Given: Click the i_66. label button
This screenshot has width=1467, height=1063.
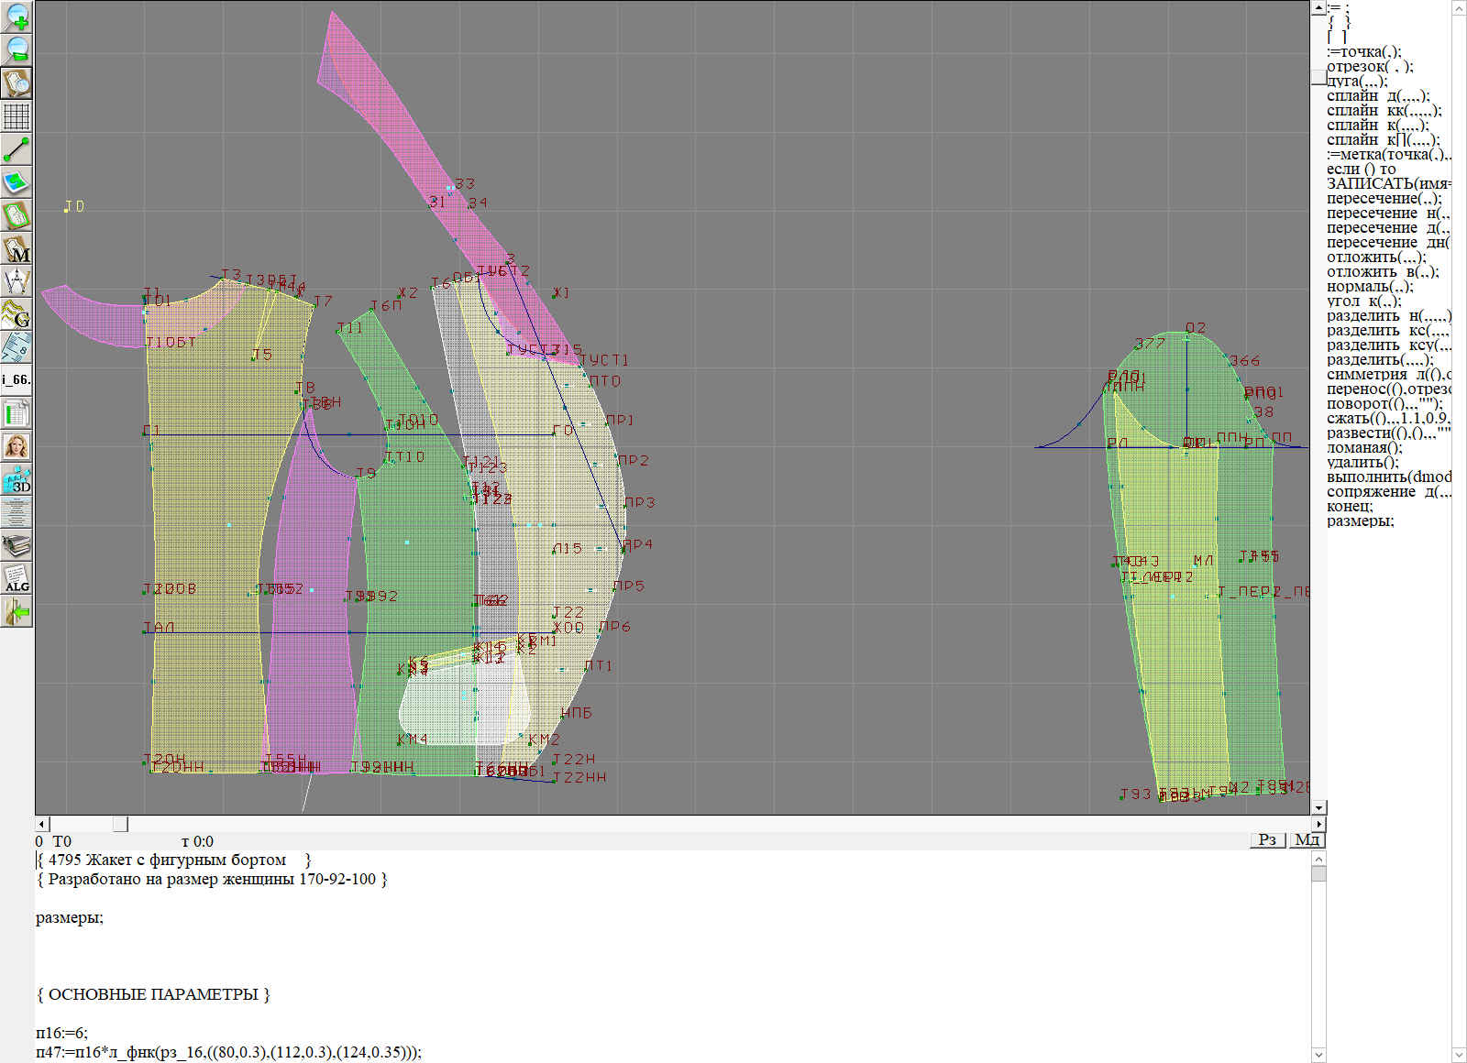Looking at the screenshot, I should click(17, 379).
